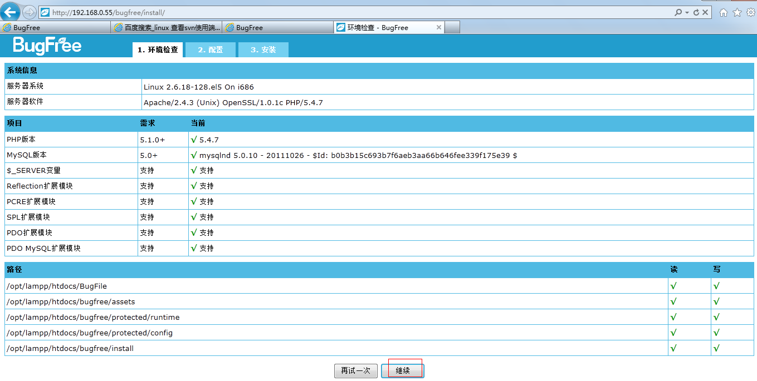Viewport: 757px width, 381px height.
Task: Click the PCRE扩展模块 row label
Action: coord(31,201)
